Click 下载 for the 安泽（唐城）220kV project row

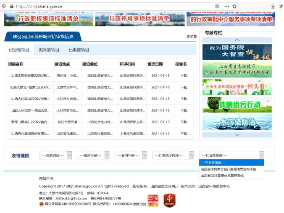(184, 122)
